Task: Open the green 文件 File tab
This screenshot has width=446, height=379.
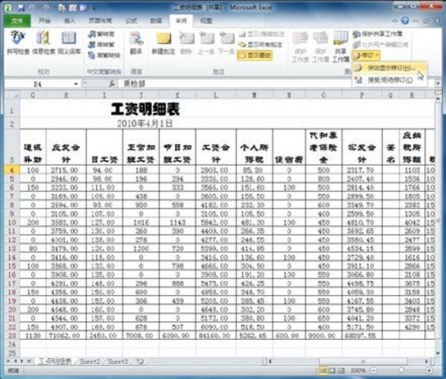Action: (18, 21)
